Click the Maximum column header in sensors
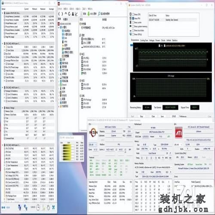Screen dimensions: 215x215 (43, 9)
